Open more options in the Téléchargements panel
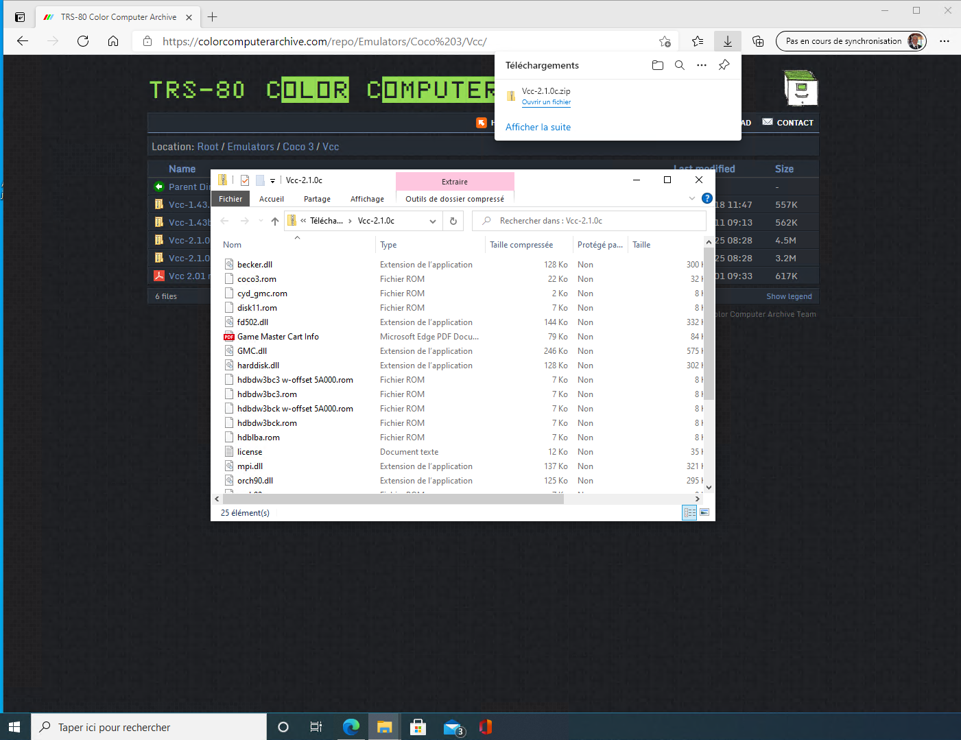The image size is (961, 740). point(702,65)
